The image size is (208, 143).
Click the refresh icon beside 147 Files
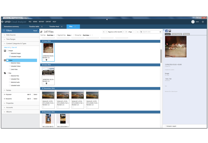coord(41,32)
